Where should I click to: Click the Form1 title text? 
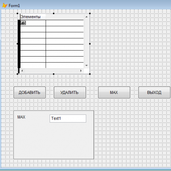point(14,6)
